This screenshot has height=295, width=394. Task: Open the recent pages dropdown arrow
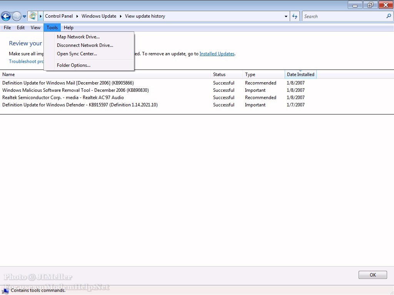[25, 17]
